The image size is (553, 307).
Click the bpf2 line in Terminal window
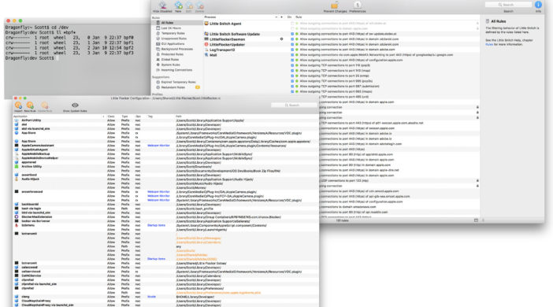click(x=69, y=47)
